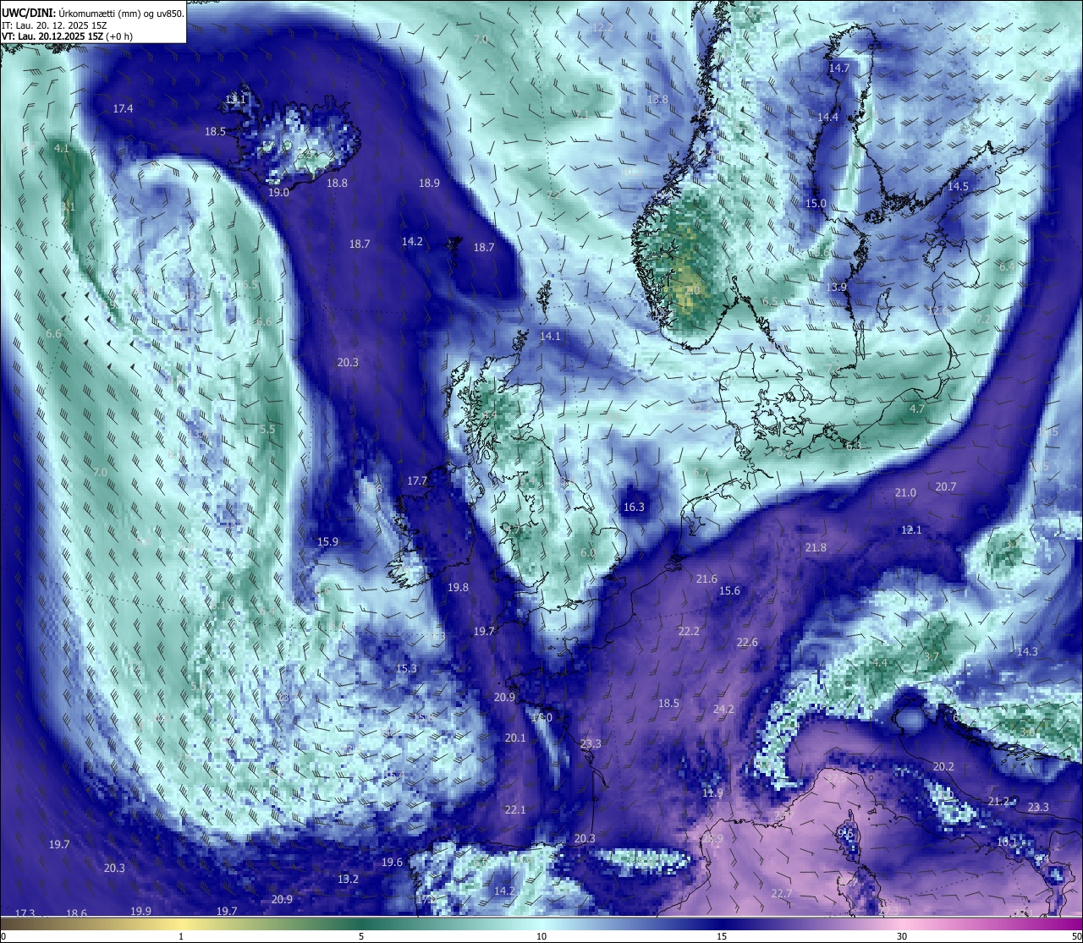Click the 15.0 value over Sweden
1083x943 pixels.
click(x=815, y=203)
